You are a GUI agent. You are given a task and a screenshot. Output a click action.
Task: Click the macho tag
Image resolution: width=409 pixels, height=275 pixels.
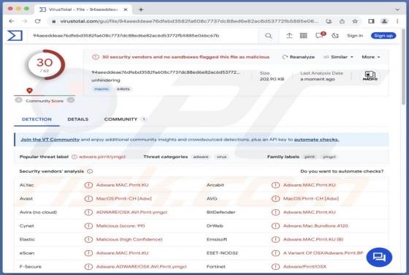(102, 89)
